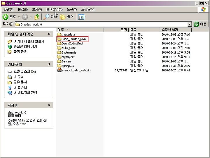Go to 내 컴퓨터 link
The width and height of the screenshot is (210, 158).
pyautogui.click(x=20, y=87)
